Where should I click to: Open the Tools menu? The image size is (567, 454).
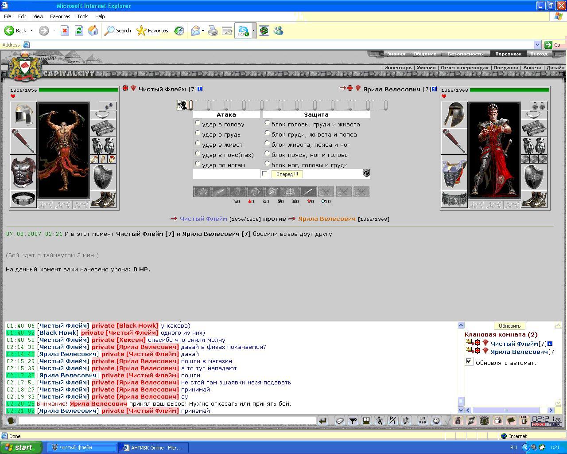83,16
